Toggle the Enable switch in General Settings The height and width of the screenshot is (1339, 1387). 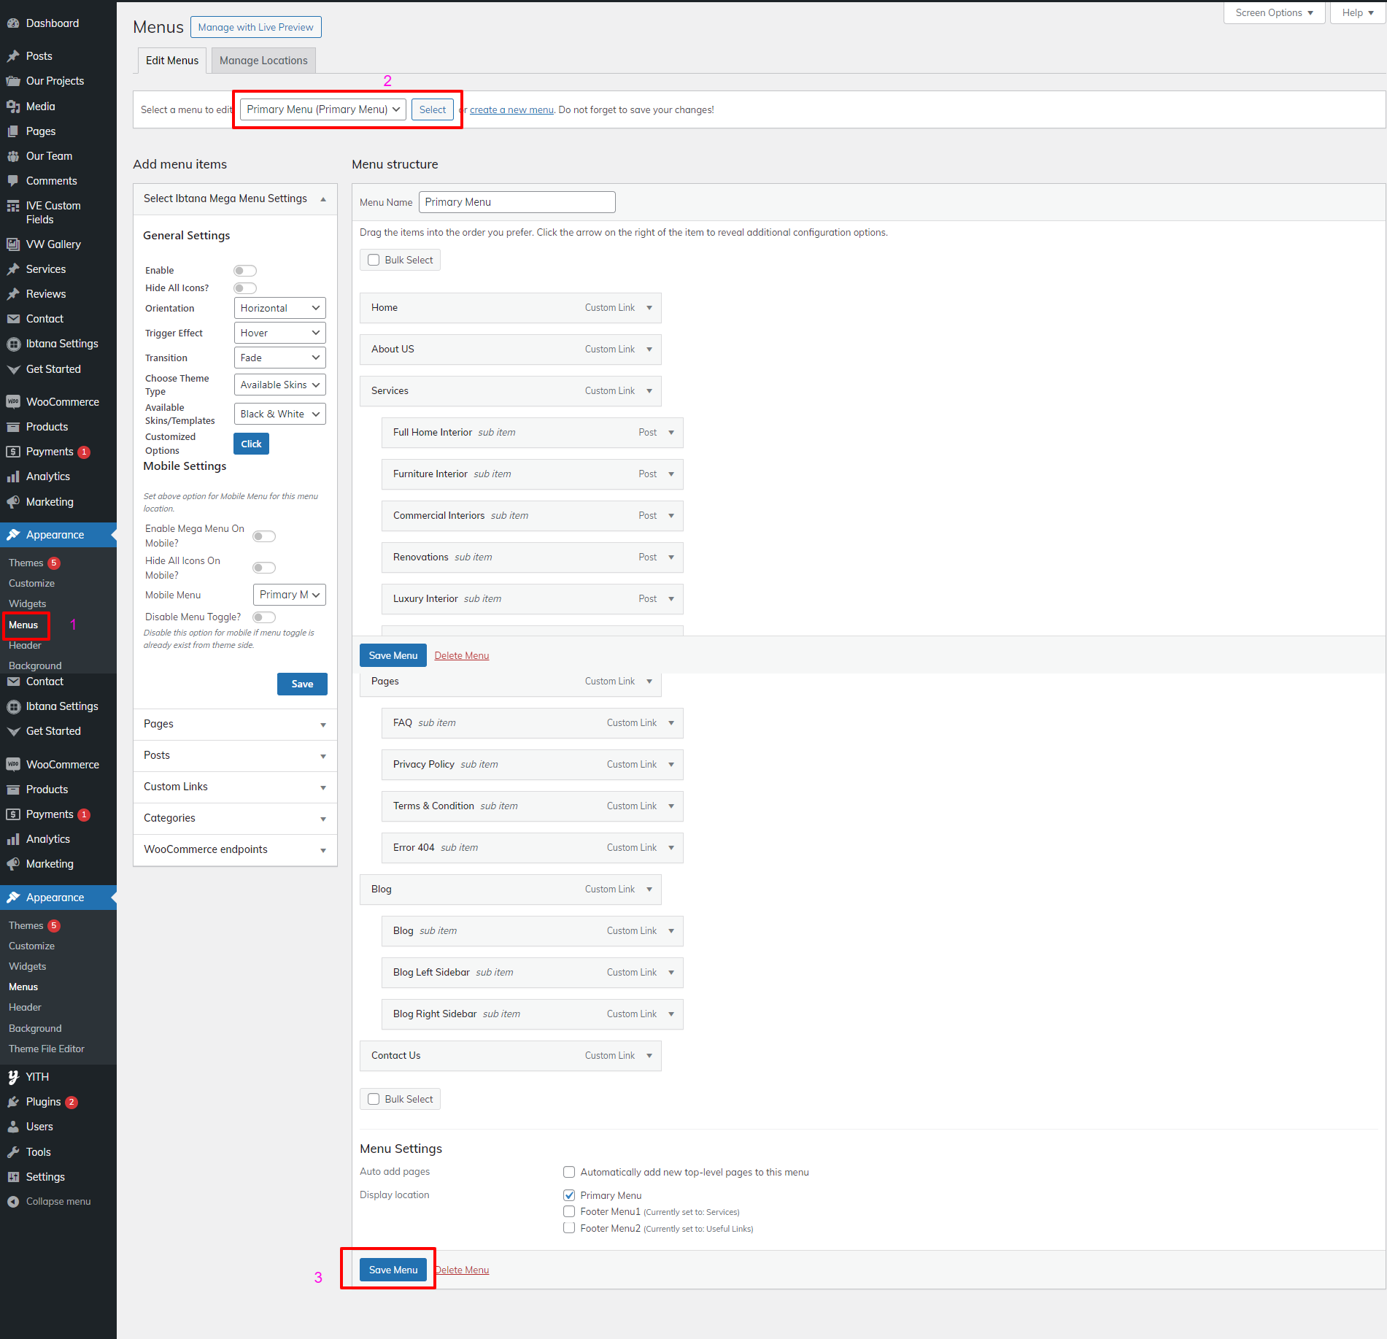click(x=244, y=271)
